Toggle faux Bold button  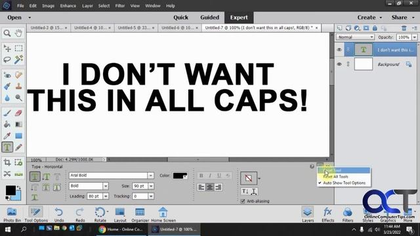(201, 176)
